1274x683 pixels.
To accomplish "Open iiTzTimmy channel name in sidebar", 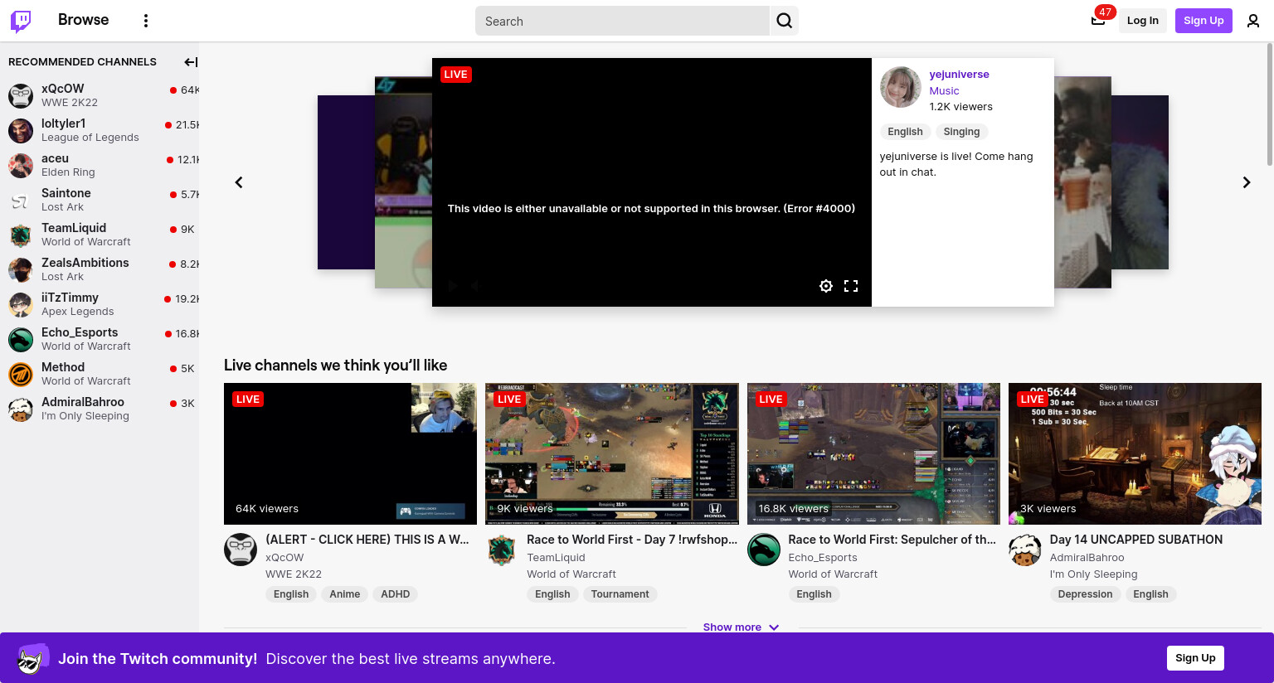I will click(70, 298).
